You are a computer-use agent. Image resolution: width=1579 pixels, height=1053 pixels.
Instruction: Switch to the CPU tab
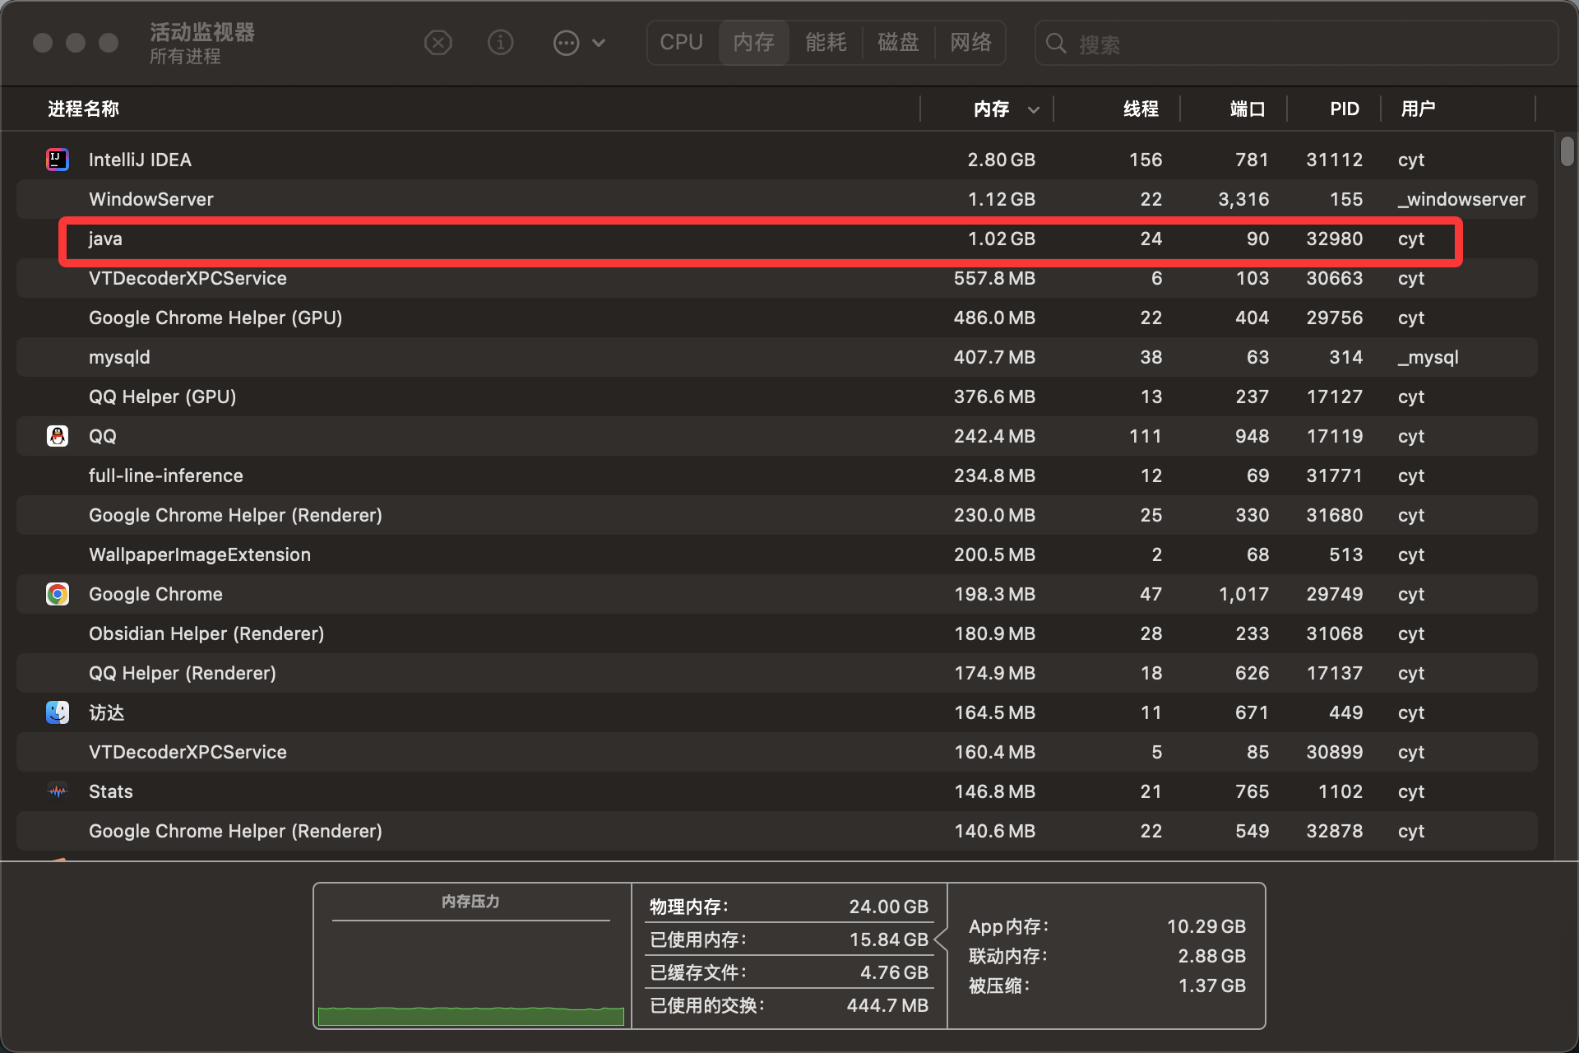(x=681, y=43)
